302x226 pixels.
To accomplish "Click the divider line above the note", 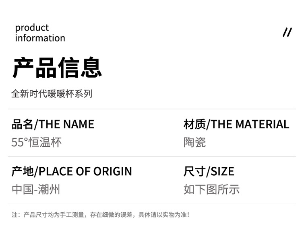I will 152,204.
